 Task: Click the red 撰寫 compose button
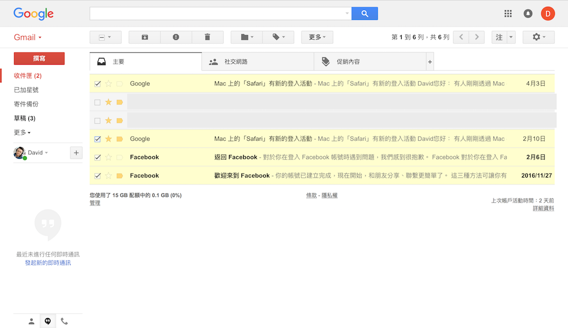[39, 58]
